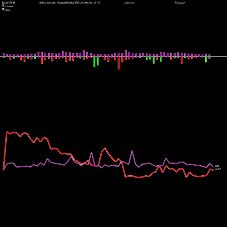Click the '8.32' price value label
The height and width of the screenshot is (227, 227).
tap(218, 169)
